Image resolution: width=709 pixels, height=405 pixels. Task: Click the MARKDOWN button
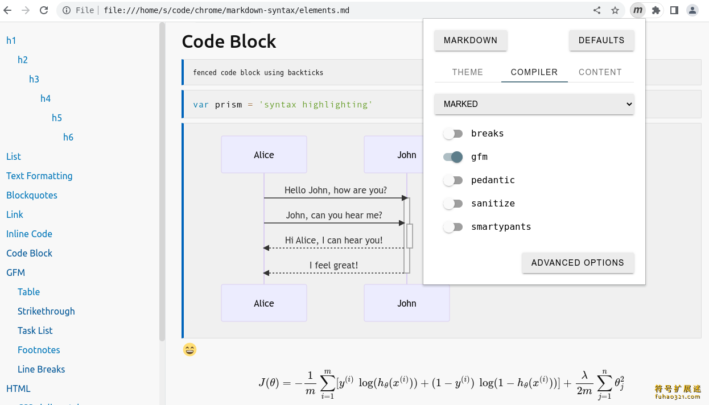pos(471,40)
